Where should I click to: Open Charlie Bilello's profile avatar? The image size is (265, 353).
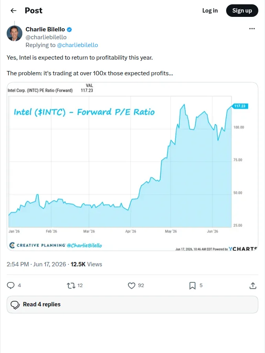point(15,33)
